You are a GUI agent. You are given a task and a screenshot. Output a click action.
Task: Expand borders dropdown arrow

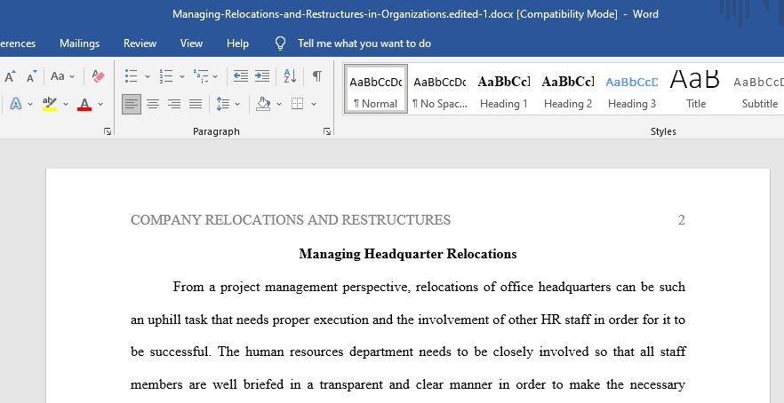314,104
